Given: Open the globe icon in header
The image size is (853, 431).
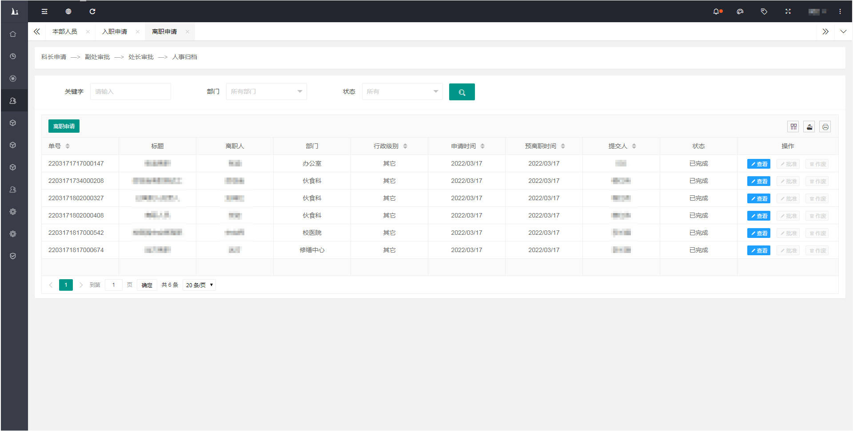Looking at the screenshot, I should pyautogui.click(x=68, y=12).
